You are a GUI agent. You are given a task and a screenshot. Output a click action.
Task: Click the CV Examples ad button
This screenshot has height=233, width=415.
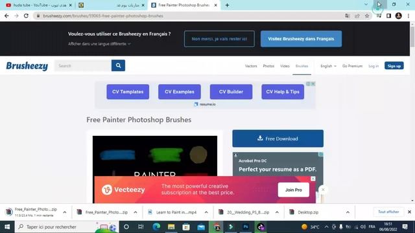tap(180, 92)
